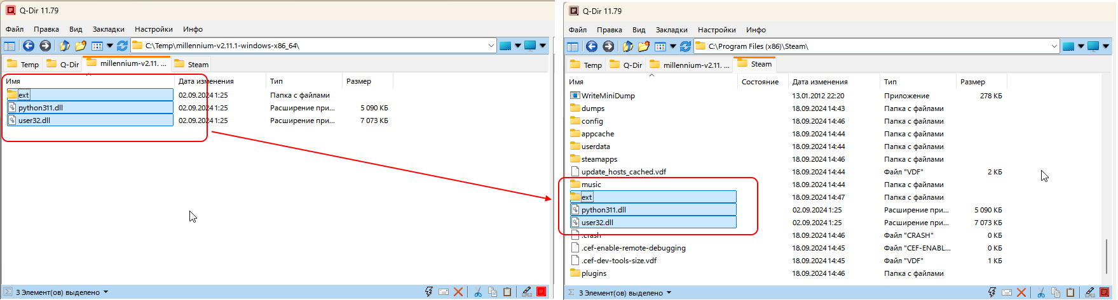This screenshot has height=300, width=1118.
Task: Click left window address path field
Action: point(315,46)
